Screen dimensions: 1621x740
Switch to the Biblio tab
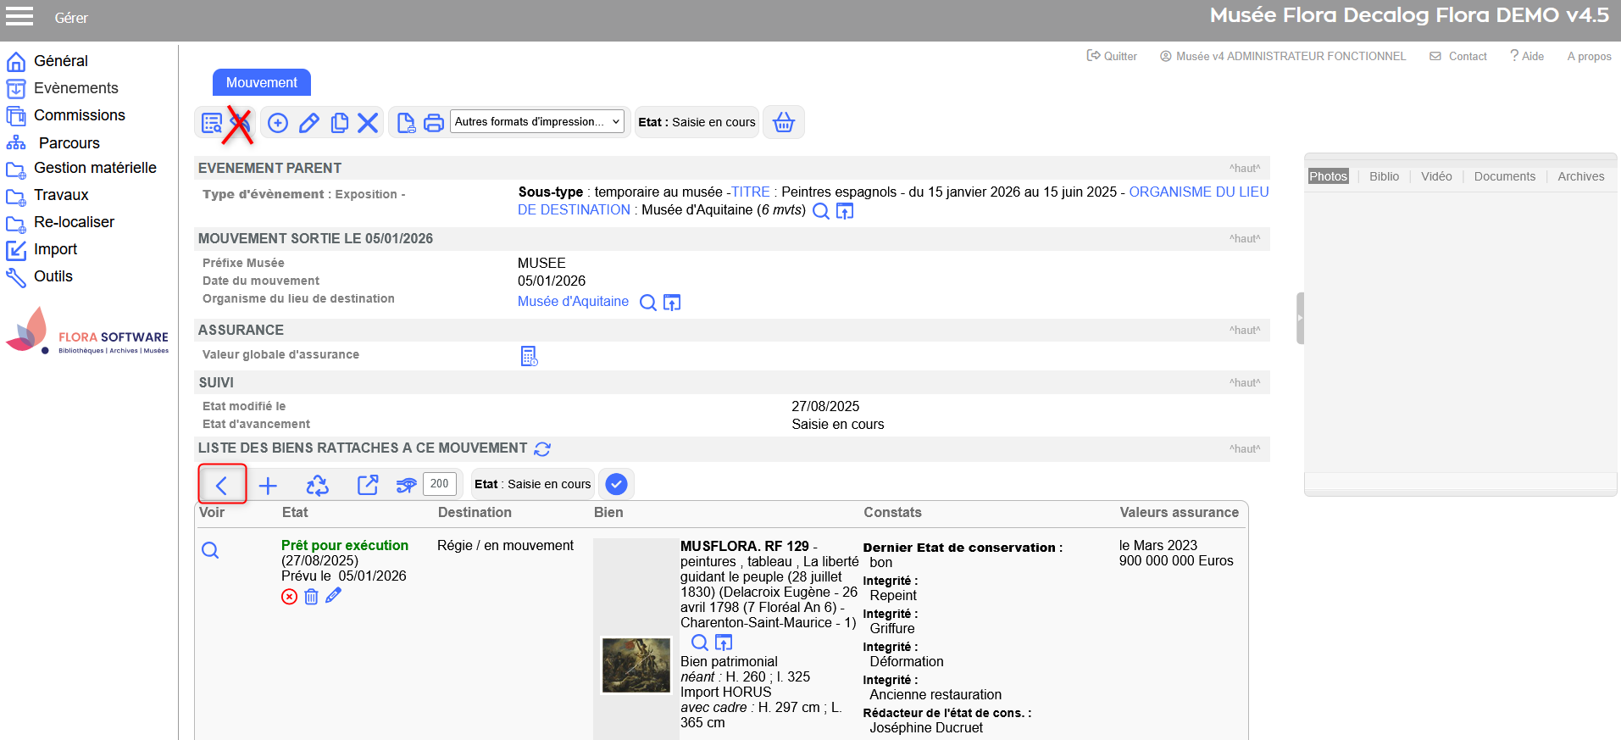[x=1384, y=176]
